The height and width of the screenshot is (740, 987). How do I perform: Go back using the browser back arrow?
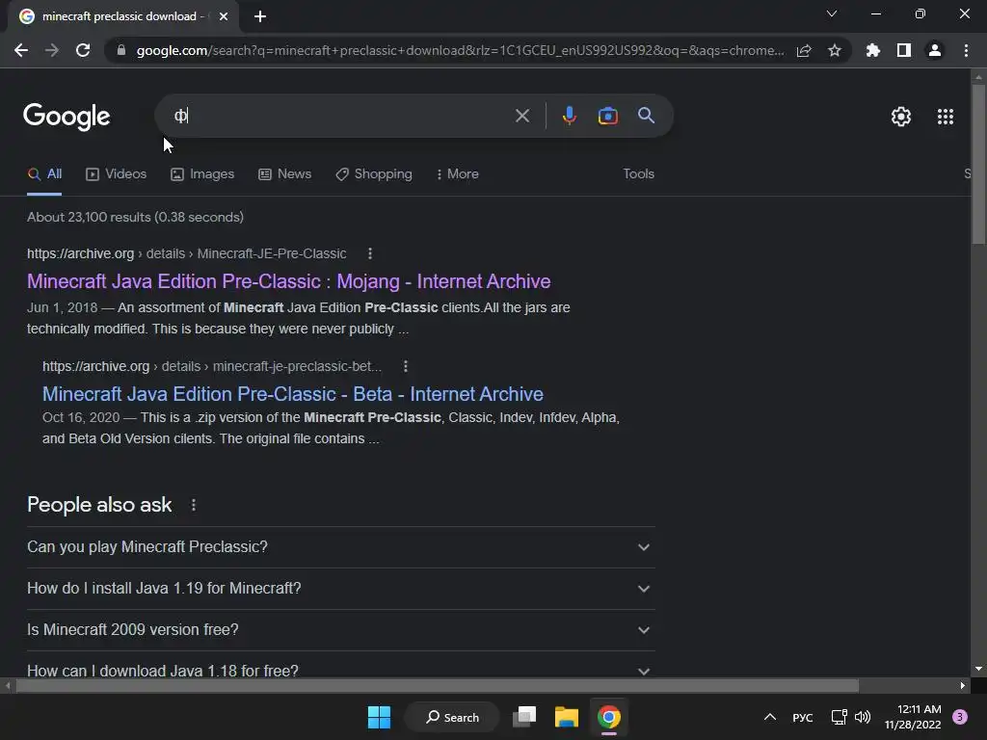(x=21, y=50)
